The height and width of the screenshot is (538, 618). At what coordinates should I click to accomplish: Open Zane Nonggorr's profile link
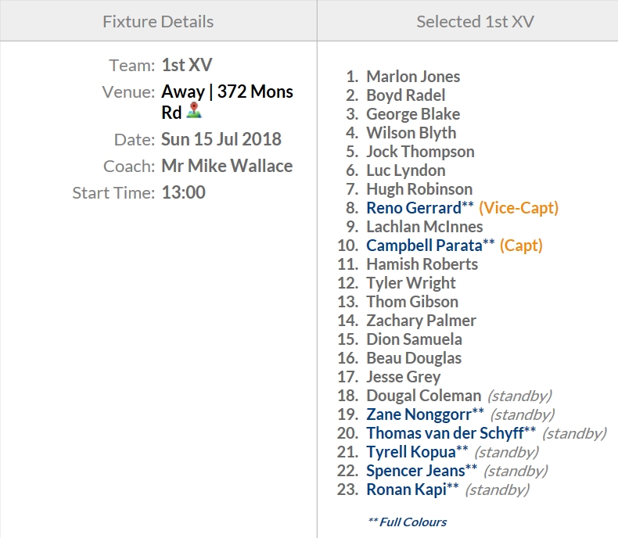(419, 414)
